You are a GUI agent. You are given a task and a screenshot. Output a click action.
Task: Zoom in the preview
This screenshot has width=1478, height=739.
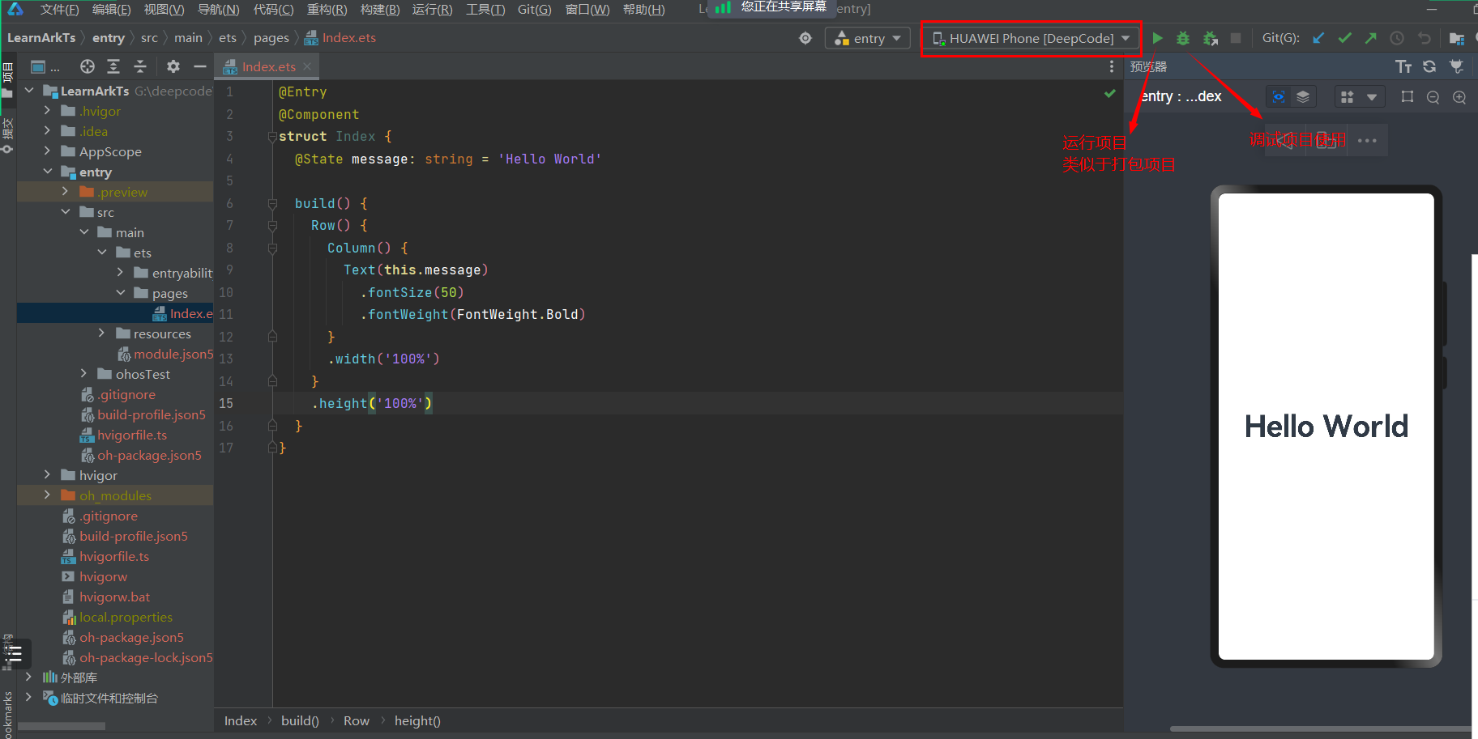1459,97
